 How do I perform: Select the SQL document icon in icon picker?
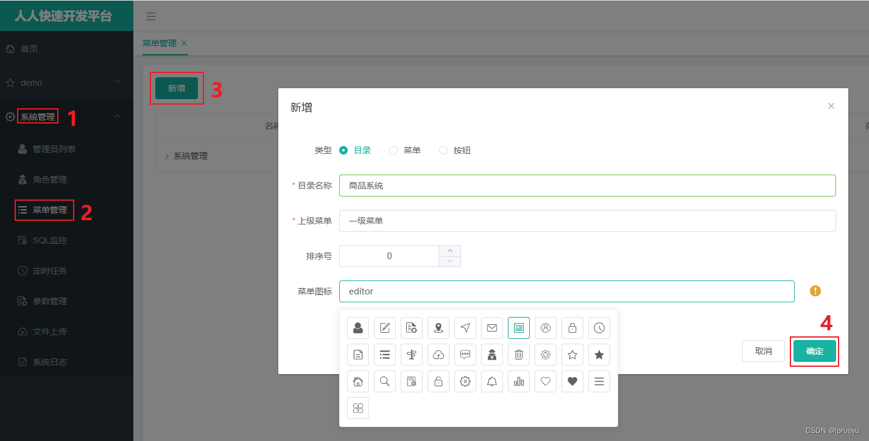click(x=412, y=381)
